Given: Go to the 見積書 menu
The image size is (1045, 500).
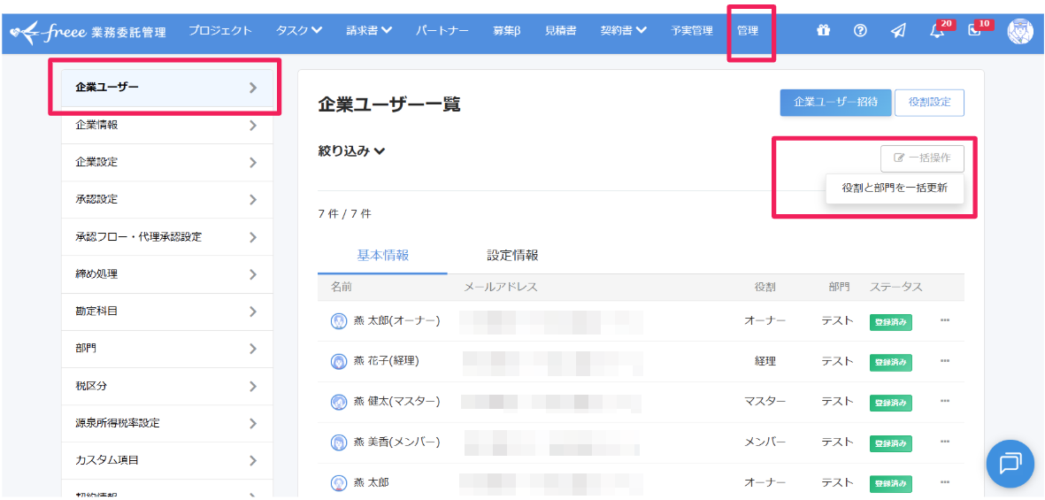Looking at the screenshot, I should pos(560,31).
